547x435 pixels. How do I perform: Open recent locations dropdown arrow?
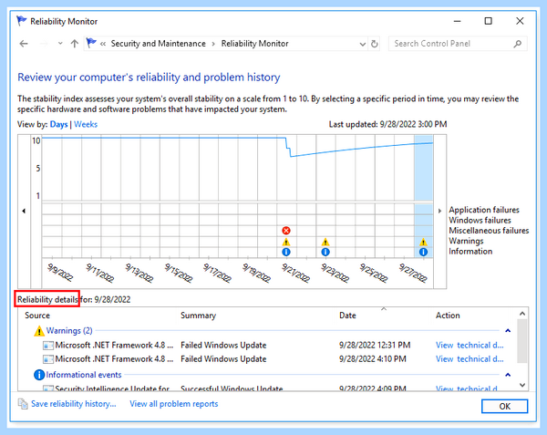pyautogui.click(x=60, y=44)
